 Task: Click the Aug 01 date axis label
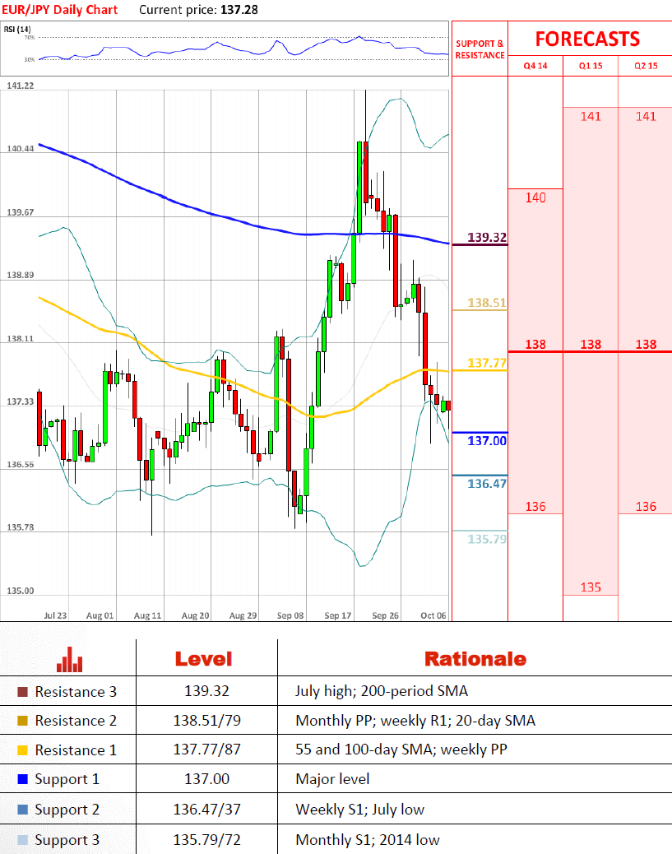[100, 615]
